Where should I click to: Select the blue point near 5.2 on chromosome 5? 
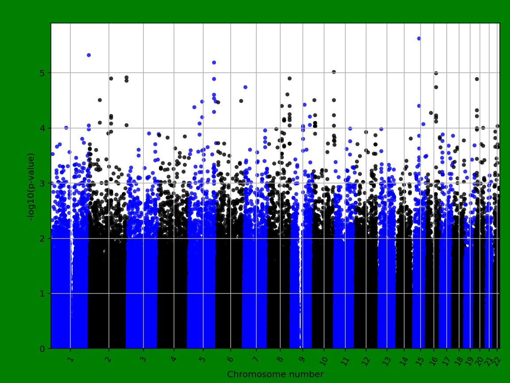pyautogui.click(x=215, y=63)
